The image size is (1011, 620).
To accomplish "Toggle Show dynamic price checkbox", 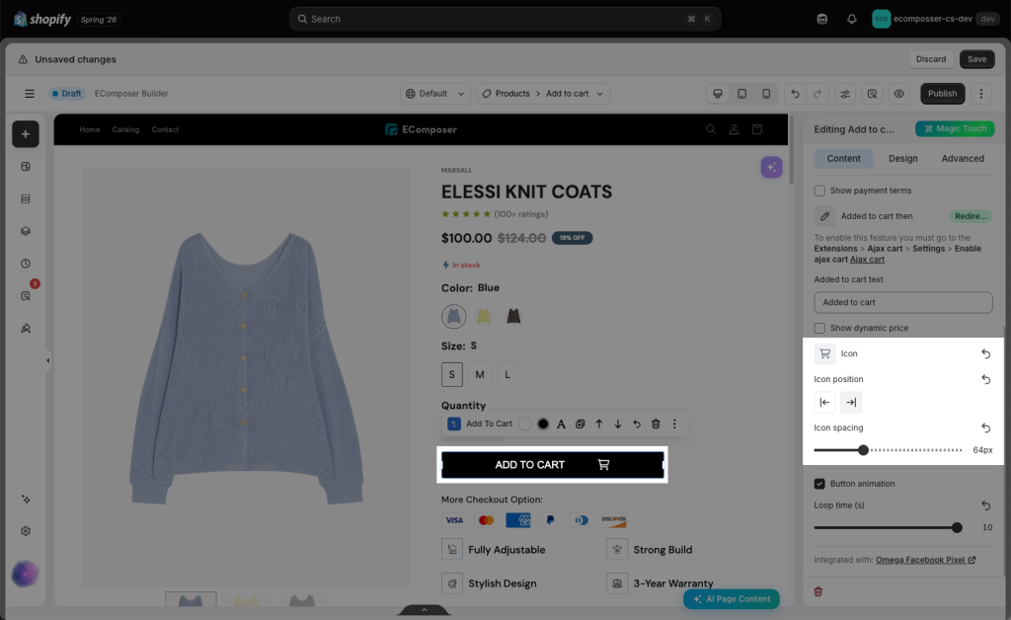I will click(819, 328).
